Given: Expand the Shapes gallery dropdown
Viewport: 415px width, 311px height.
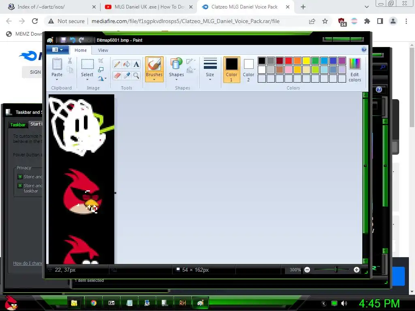Looking at the screenshot, I should pos(177,79).
